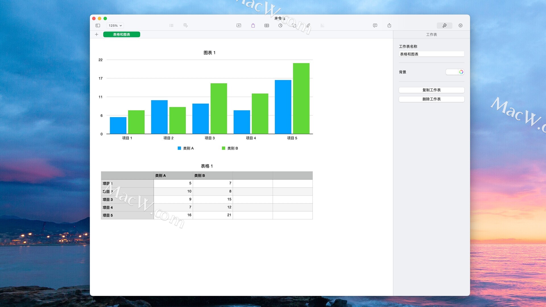Select the 表格和图表 sheet tab
This screenshot has height=307, width=546.
[121, 34]
